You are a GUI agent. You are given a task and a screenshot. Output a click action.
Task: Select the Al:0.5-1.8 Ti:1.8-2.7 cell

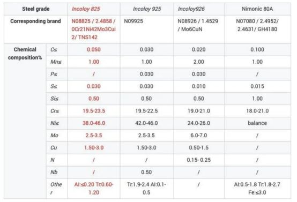(x=258, y=189)
